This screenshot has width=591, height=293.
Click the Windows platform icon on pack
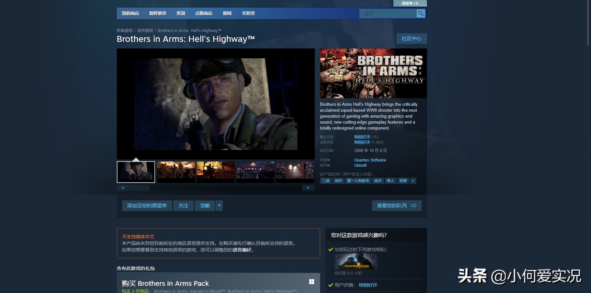[x=312, y=282]
